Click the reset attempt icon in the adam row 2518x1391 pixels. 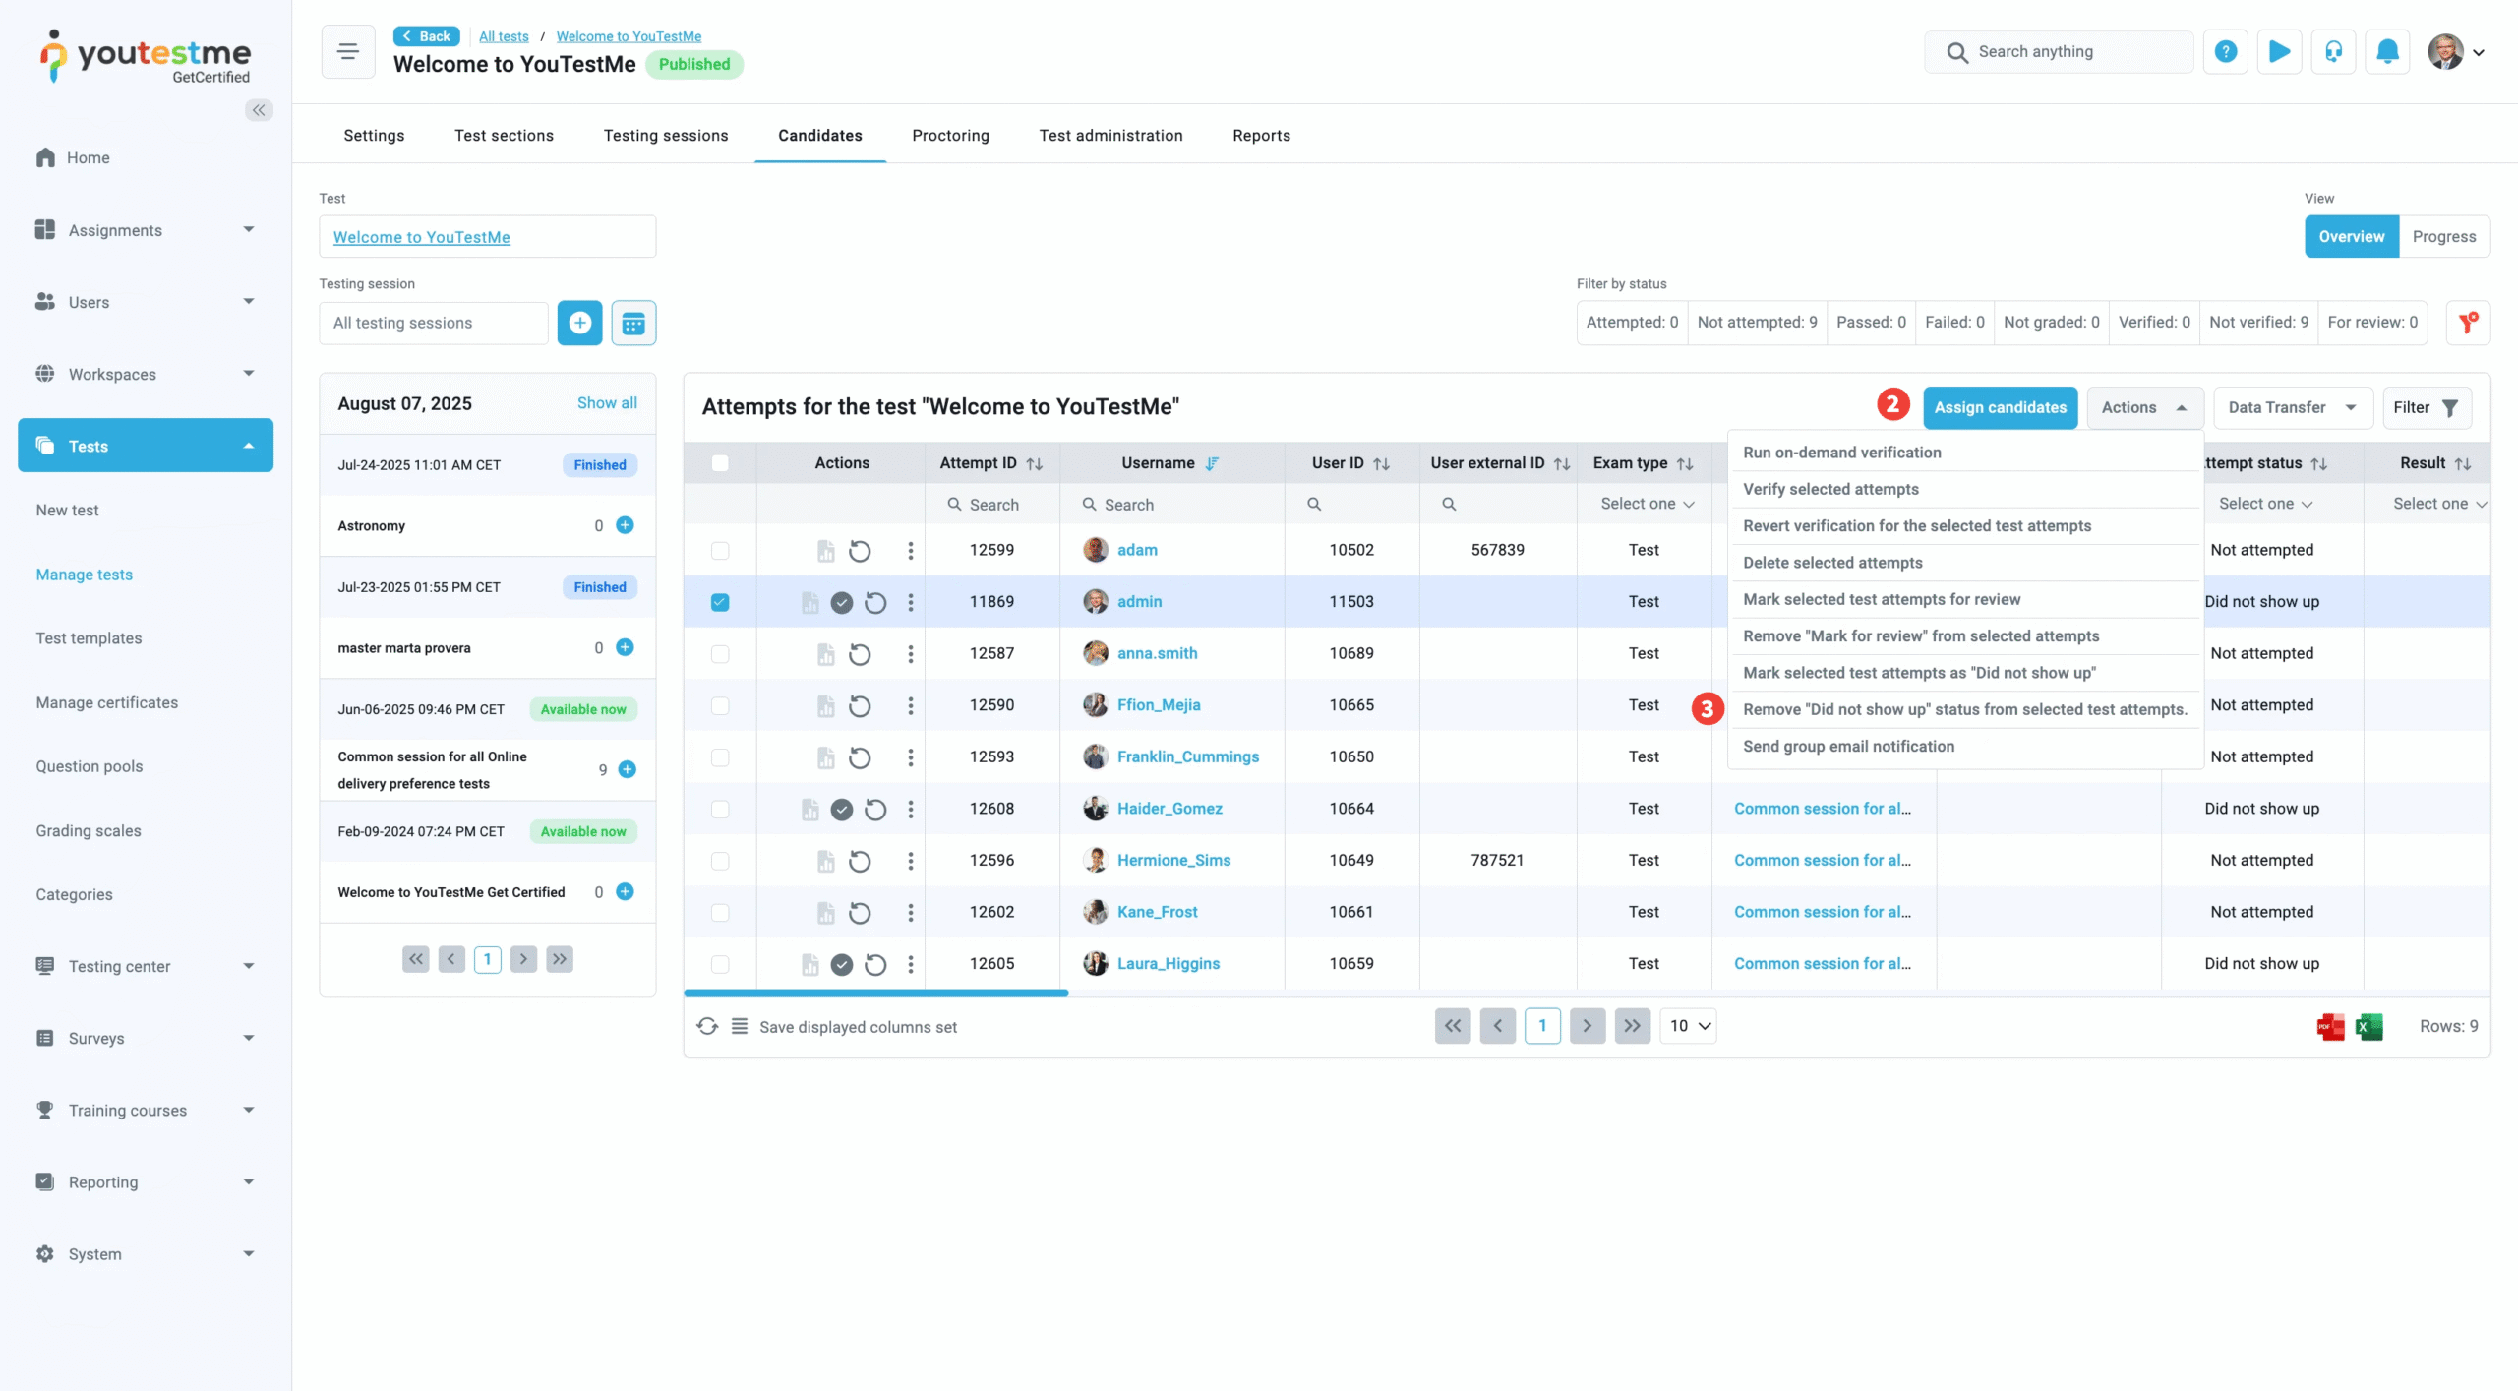[x=860, y=551]
